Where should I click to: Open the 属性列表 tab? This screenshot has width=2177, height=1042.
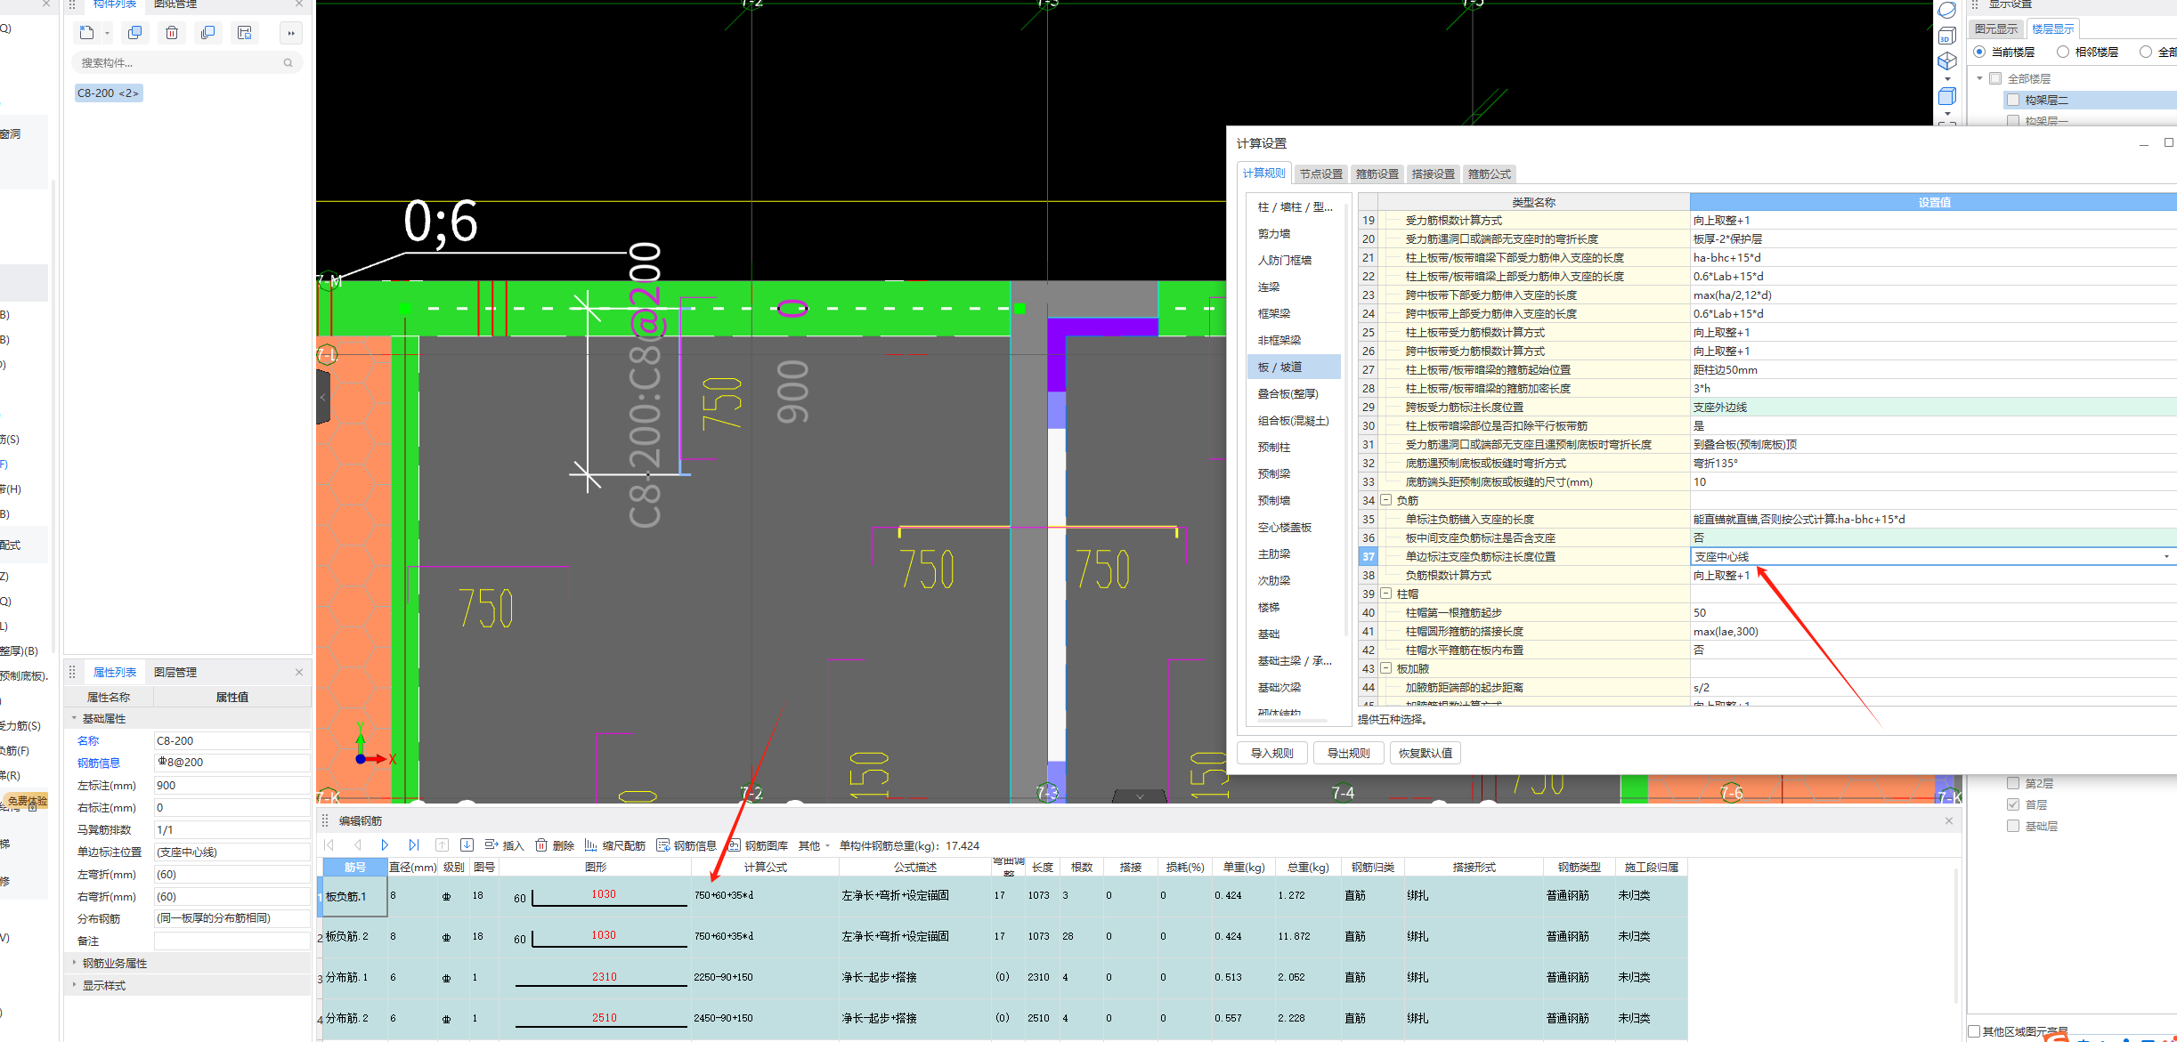coord(115,673)
